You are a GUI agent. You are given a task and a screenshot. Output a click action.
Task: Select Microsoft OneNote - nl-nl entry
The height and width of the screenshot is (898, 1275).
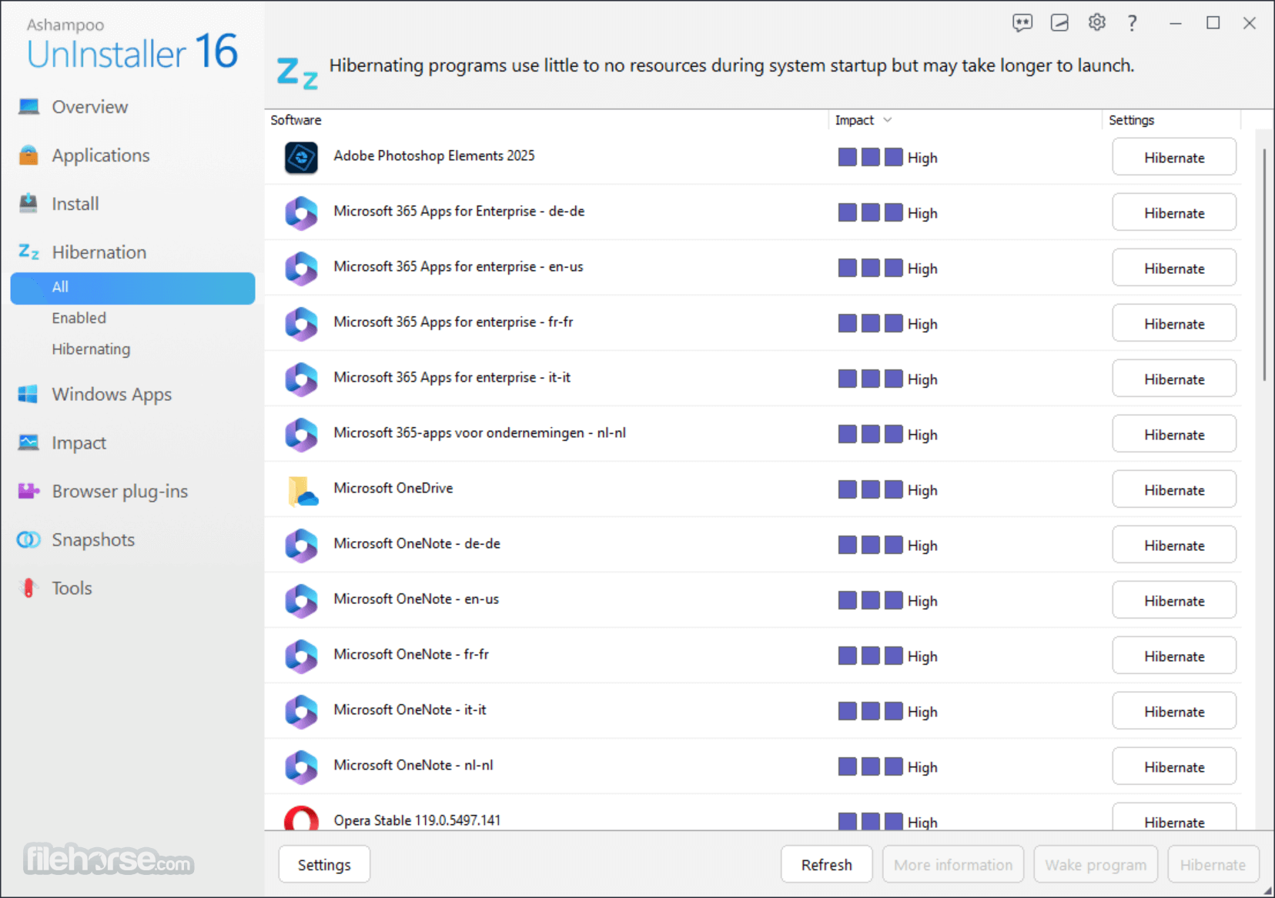click(x=413, y=765)
